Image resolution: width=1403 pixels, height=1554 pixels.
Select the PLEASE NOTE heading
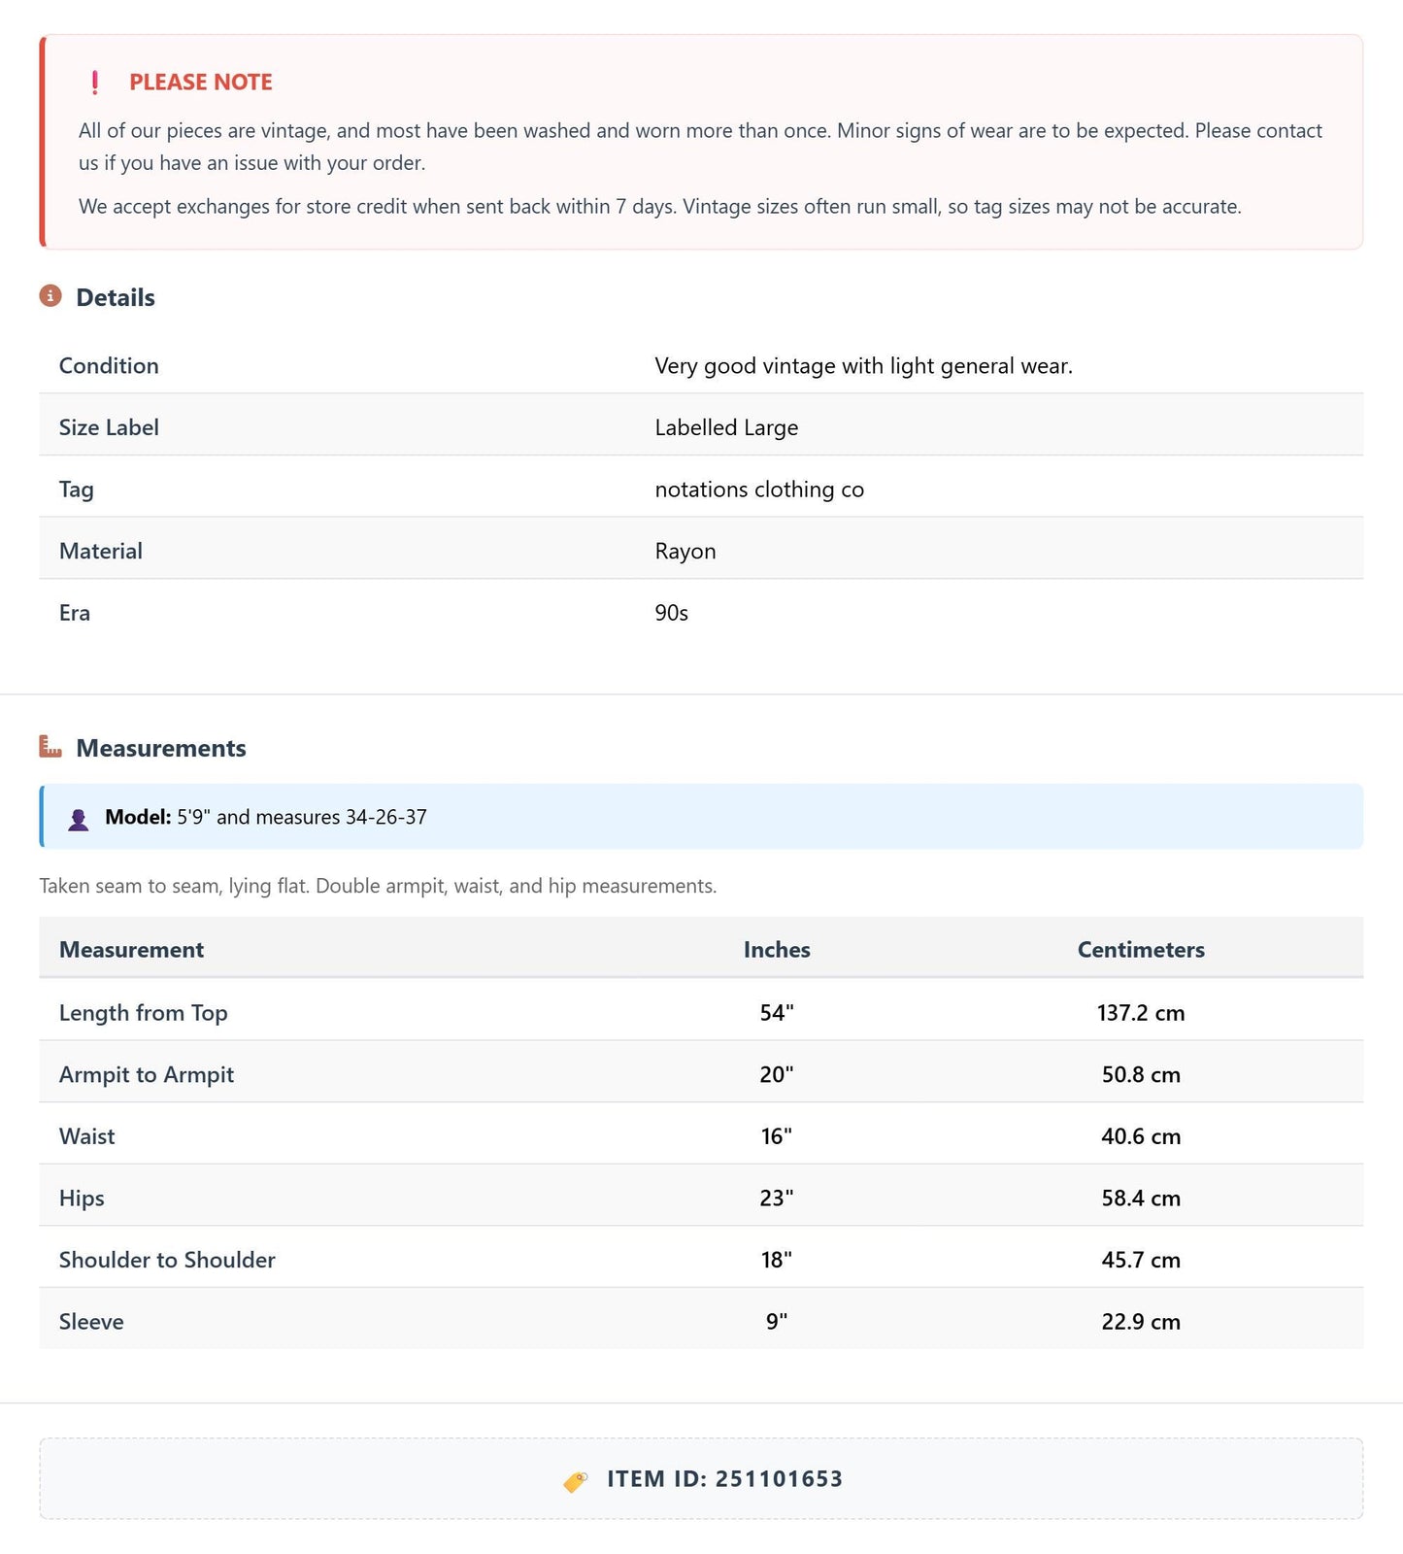point(201,83)
